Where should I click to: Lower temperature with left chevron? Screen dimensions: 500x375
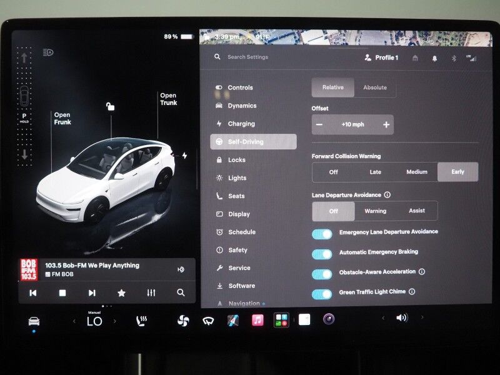click(x=74, y=321)
